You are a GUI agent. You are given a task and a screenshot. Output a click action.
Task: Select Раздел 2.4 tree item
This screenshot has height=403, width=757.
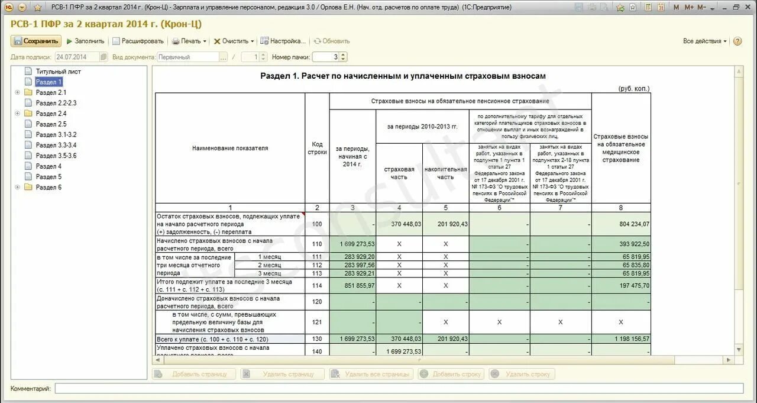point(51,114)
